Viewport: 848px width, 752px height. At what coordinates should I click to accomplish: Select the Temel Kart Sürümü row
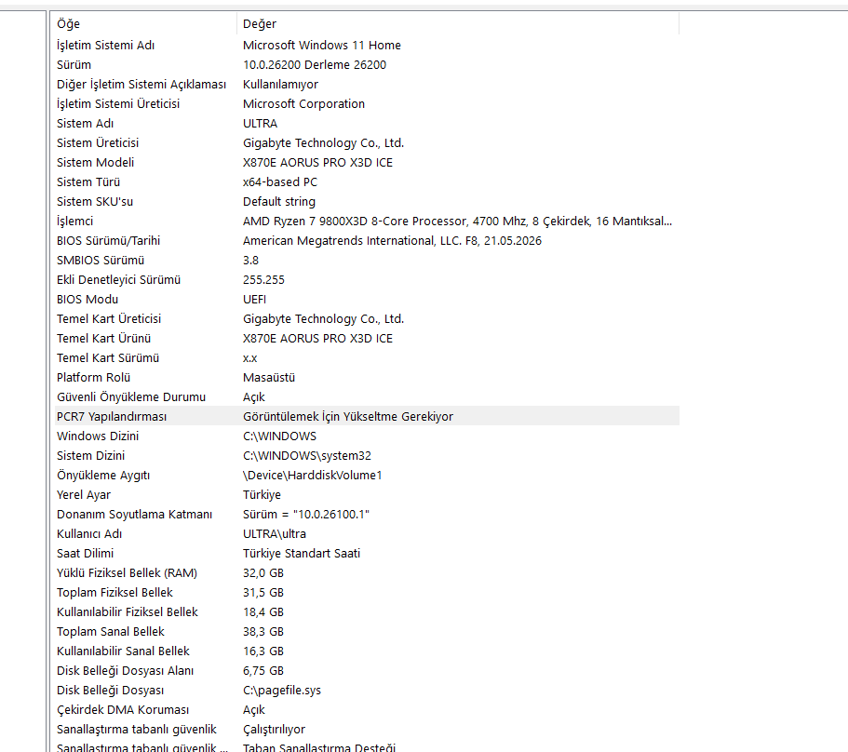click(367, 358)
